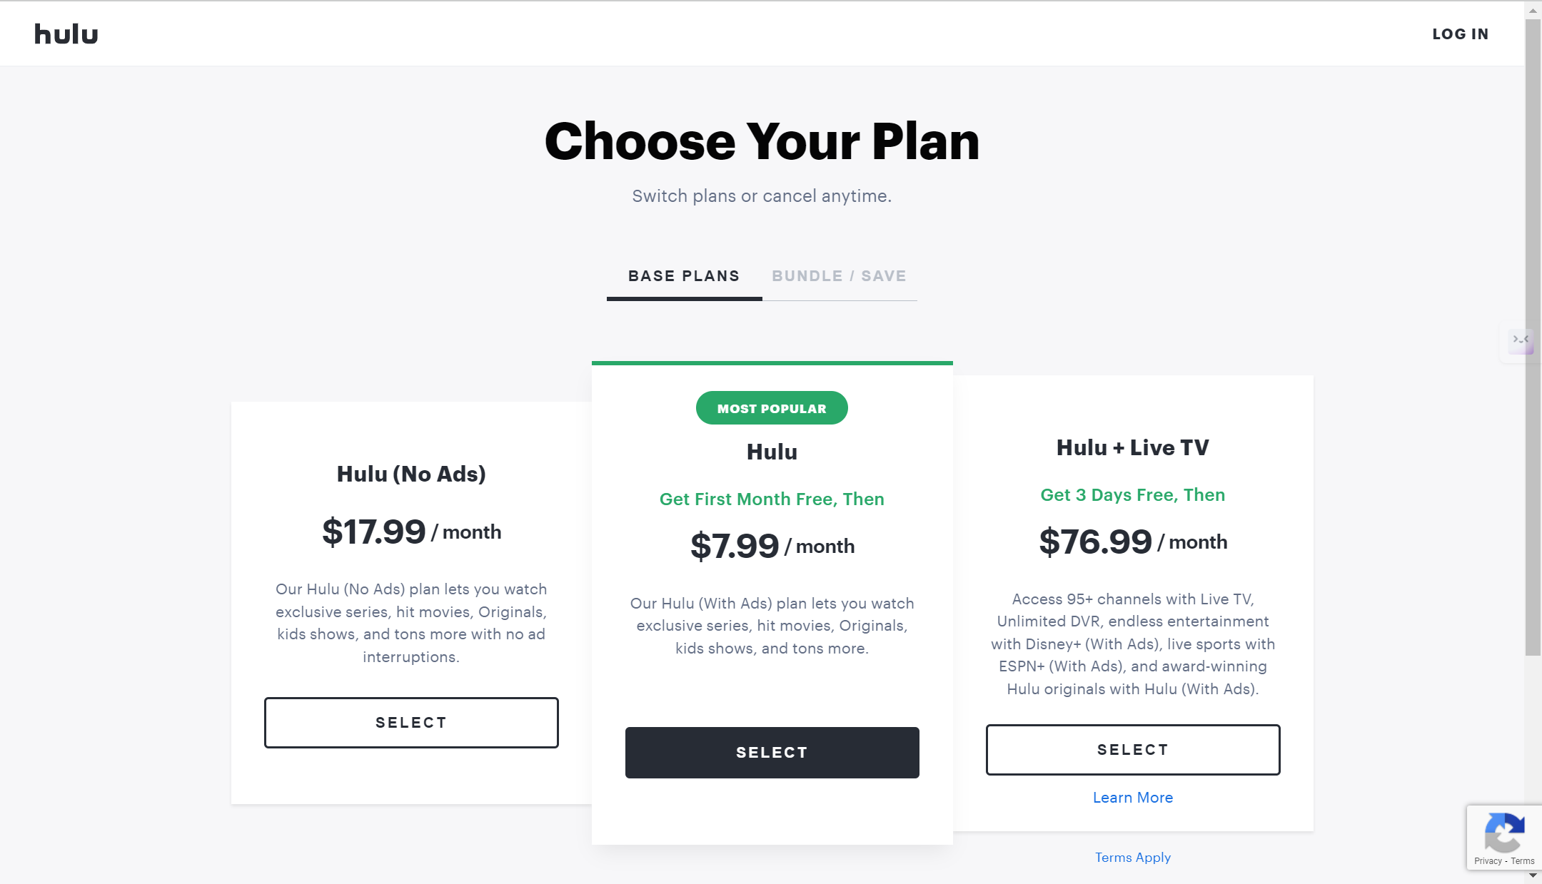Click the Hulu + Live TV plan title
1542x884 pixels.
1132,447
